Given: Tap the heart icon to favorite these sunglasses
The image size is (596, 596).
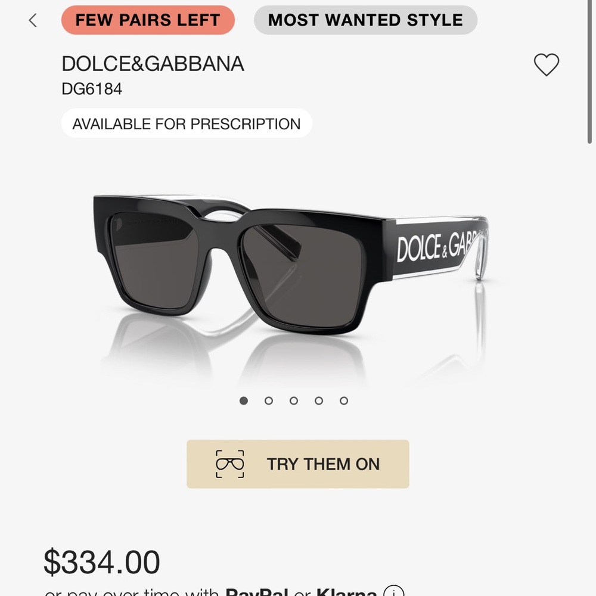Looking at the screenshot, I should pos(547,64).
